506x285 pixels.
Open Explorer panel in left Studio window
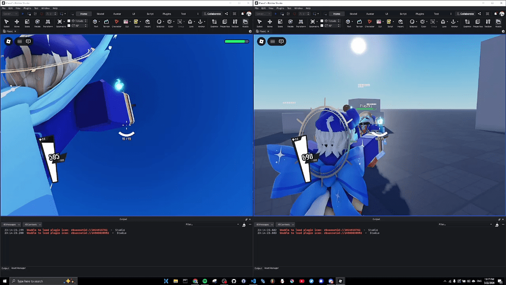[214, 23]
